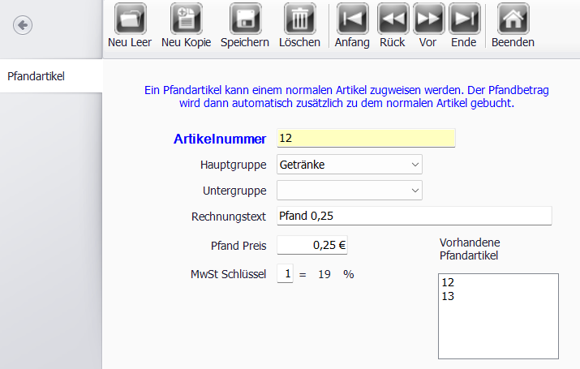Screen dimensions: 580x369
Task: Click the blue Pfandartikel info text
Action: click(346, 97)
